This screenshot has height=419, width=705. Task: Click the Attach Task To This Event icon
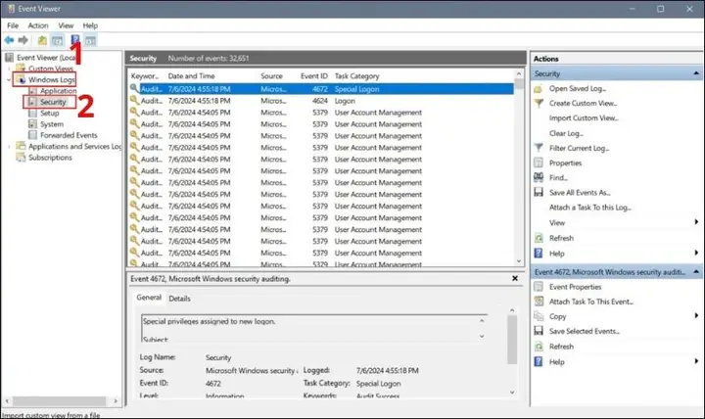tap(539, 302)
